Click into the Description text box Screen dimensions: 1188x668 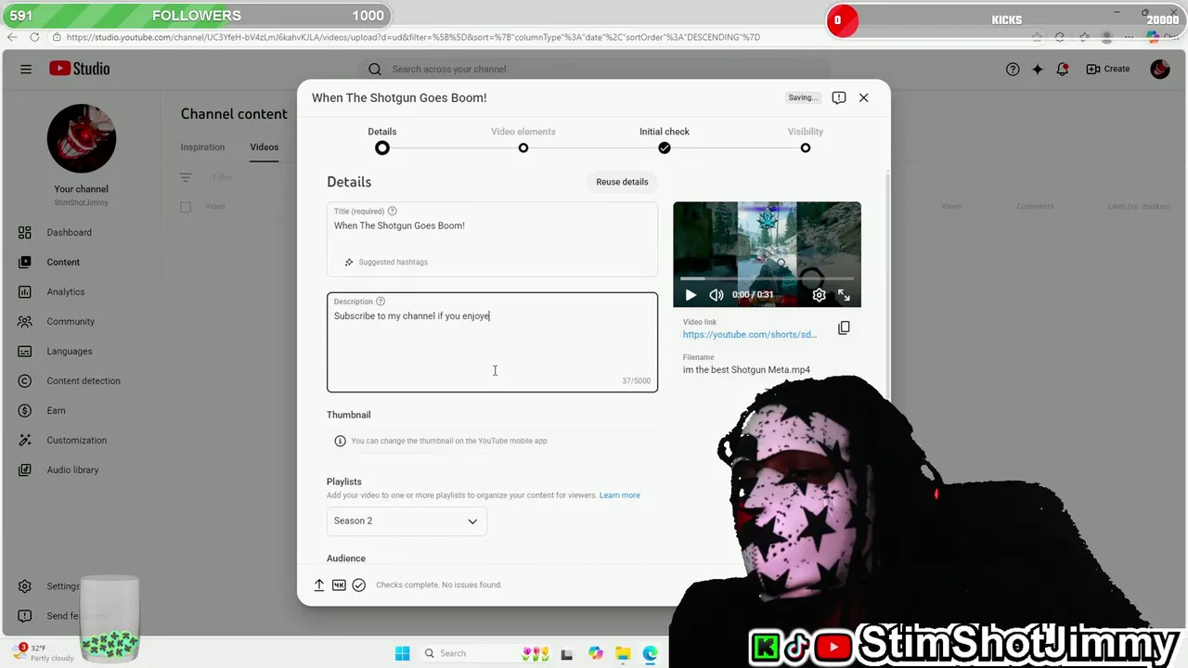(492, 342)
